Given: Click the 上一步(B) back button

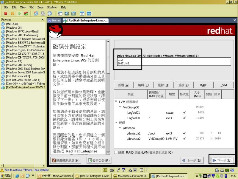Looking at the screenshot, I should pos(192,161).
